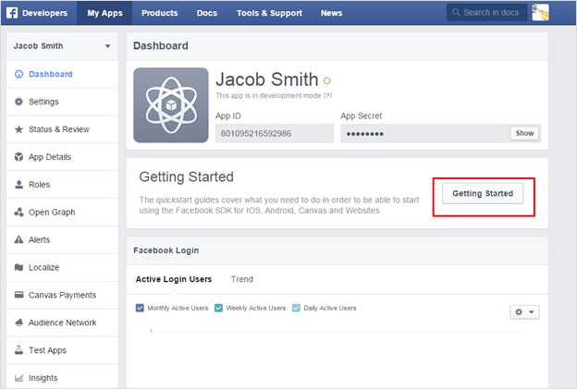This screenshot has height=389, width=577.
Task: Open the Docs menu
Action: (x=207, y=13)
